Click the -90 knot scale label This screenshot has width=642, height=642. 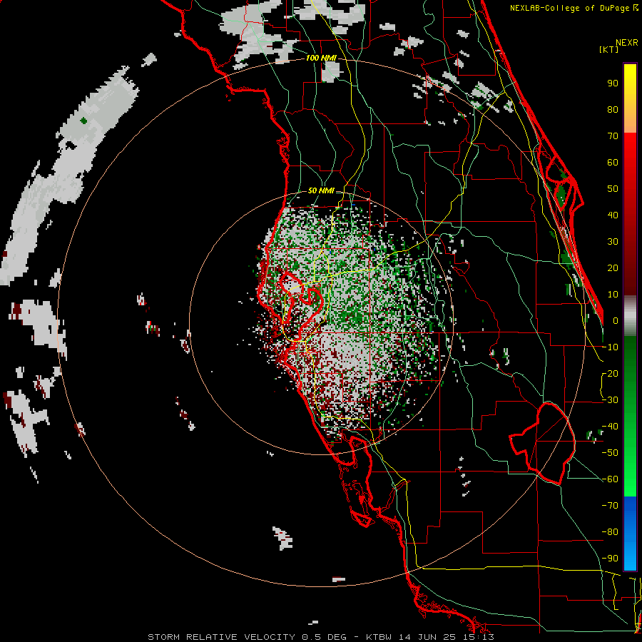(610, 559)
